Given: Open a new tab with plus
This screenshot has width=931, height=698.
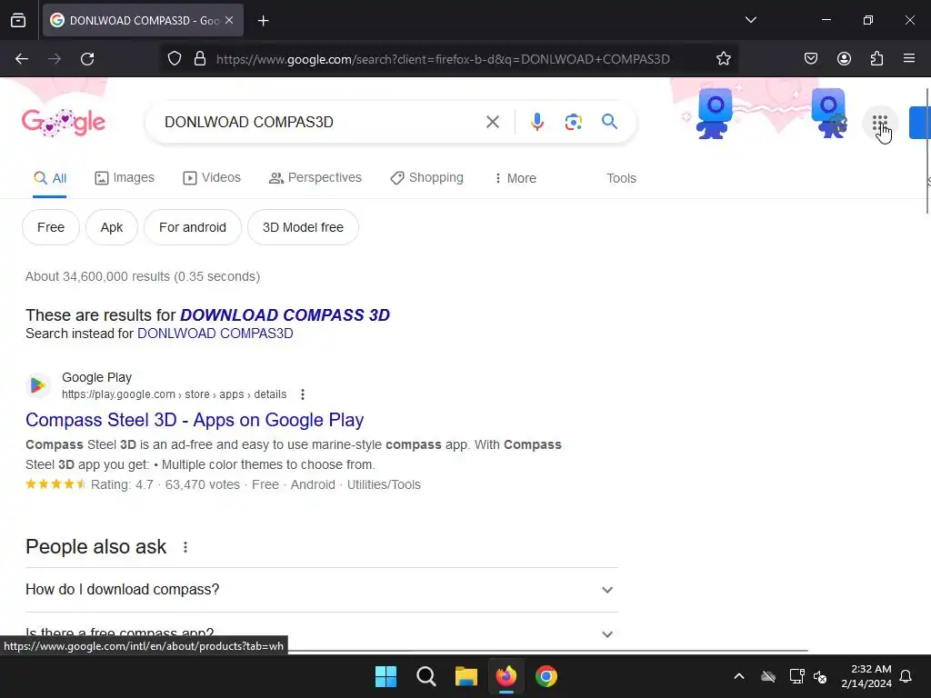Looking at the screenshot, I should coord(263,21).
